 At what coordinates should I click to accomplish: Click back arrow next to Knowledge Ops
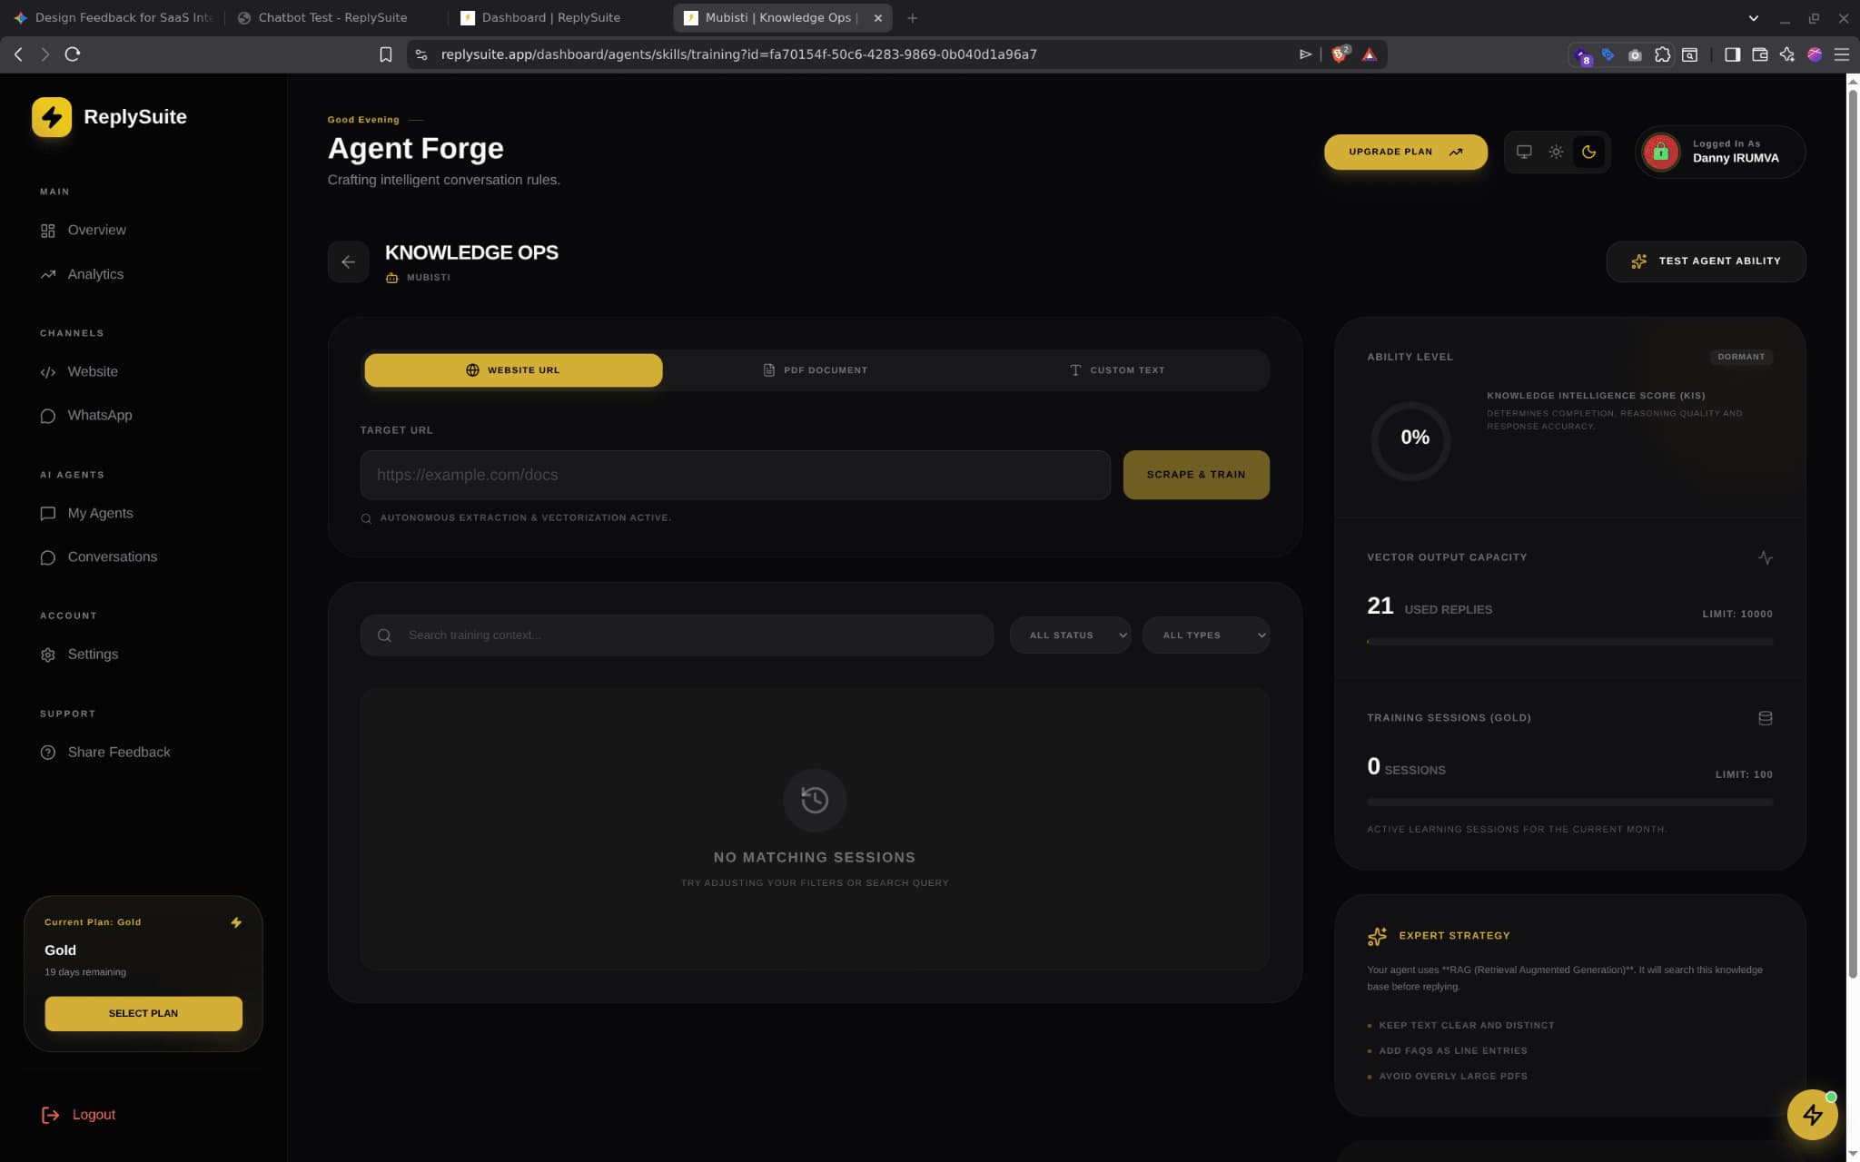pos(348,261)
